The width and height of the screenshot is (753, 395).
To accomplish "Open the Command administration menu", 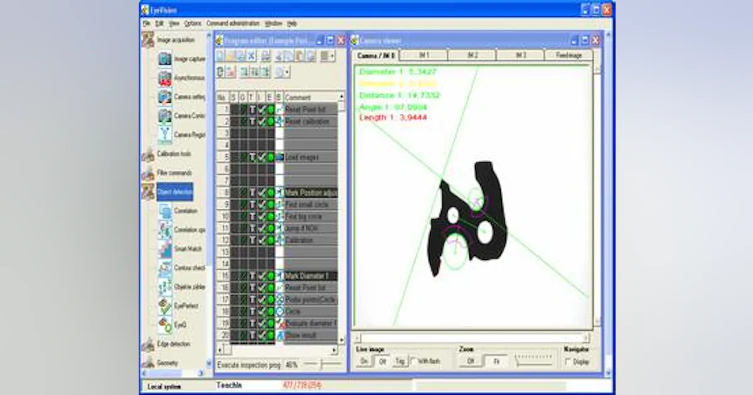I will pos(233,23).
